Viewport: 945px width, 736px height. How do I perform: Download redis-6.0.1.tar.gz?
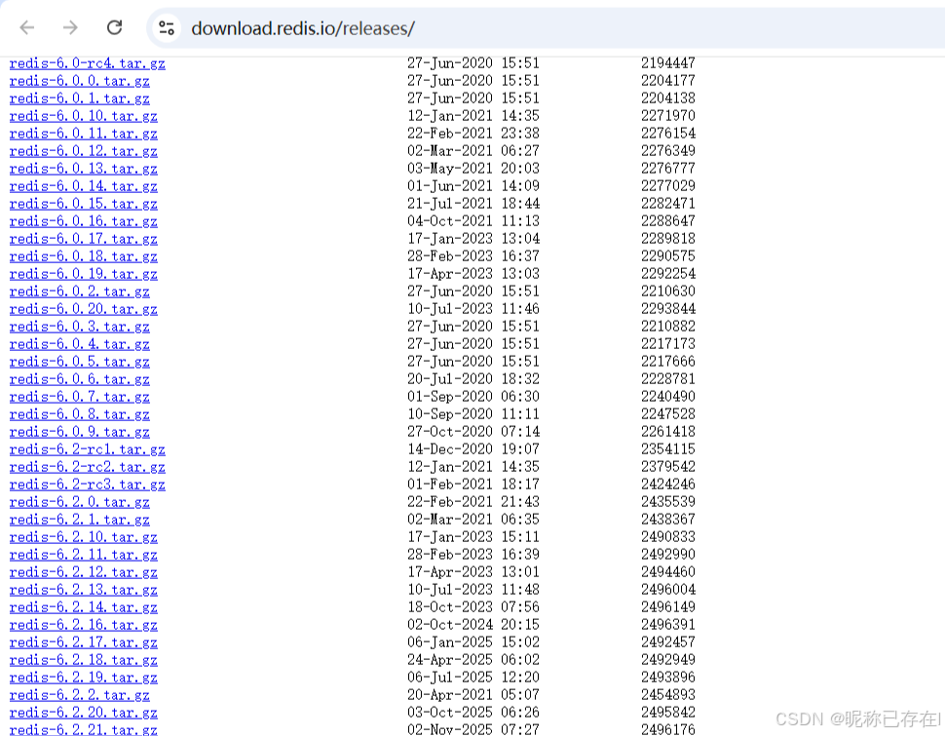[x=80, y=98]
